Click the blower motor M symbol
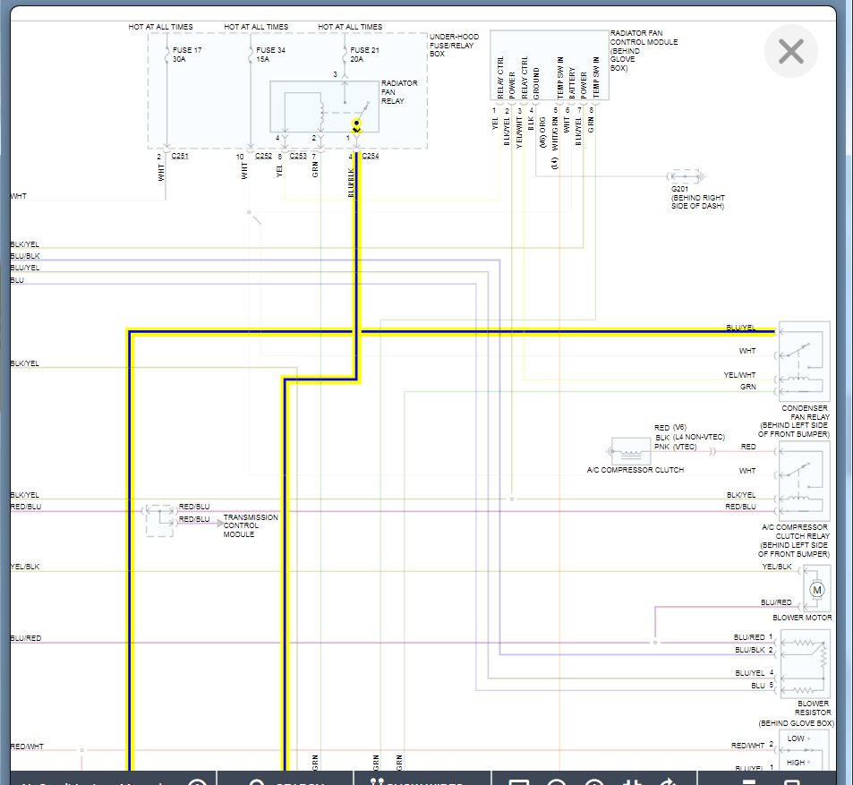 pos(816,590)
